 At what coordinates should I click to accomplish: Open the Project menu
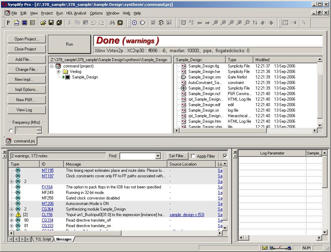pos(47,13)
